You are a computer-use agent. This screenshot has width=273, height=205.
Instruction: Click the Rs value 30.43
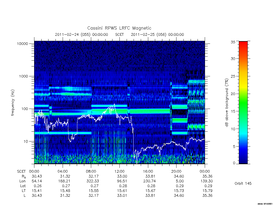(37, 176)
